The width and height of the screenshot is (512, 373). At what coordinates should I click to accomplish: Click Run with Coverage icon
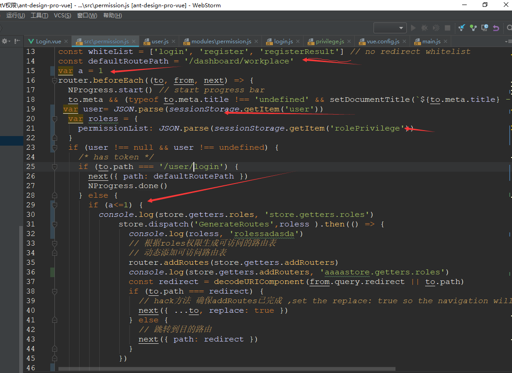(436, 28)
